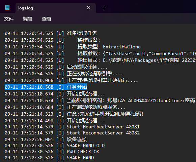The height and width of the screenshot is (162, 196).
Task: Click the 准备提取任务 log line
Action: point(51,33)
